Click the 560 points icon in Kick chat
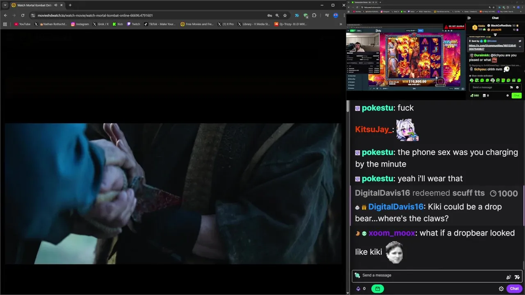Image resolution: width=525 pixels, height=295 pixels. coord(475,95)
